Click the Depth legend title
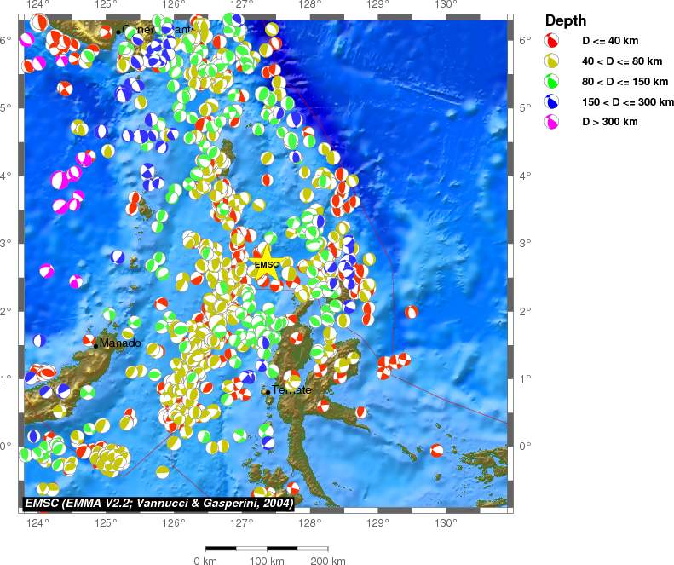 (x=565, y=20)
